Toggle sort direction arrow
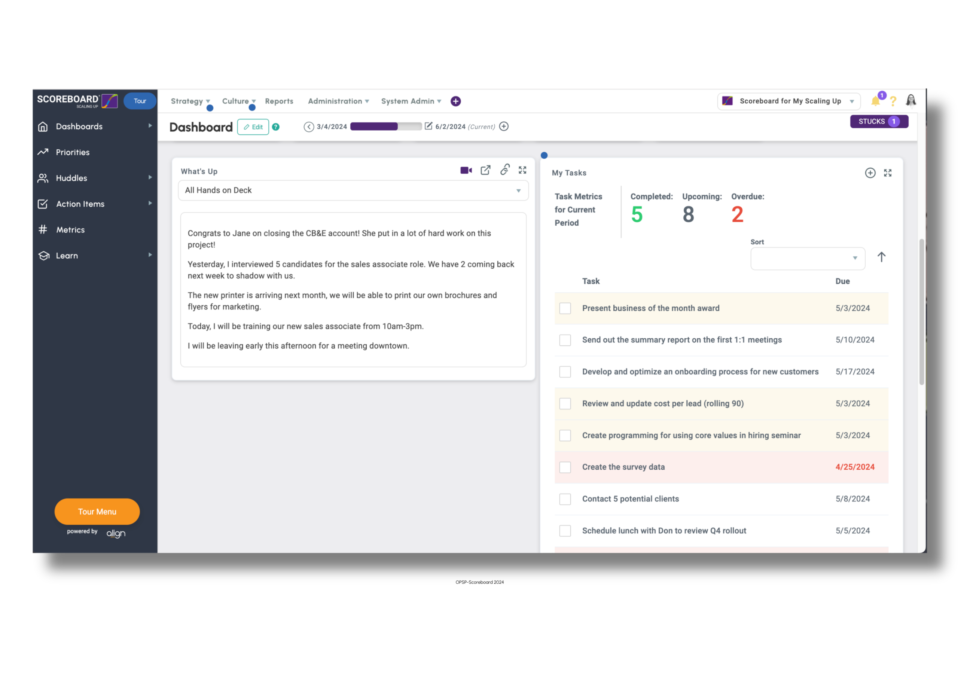This screenshot has height=674, width=958. (881, 257)
